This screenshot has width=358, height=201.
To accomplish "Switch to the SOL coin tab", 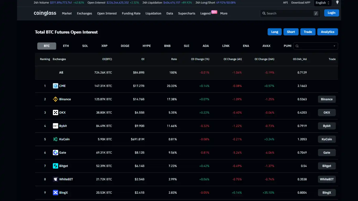I will 85,46.
